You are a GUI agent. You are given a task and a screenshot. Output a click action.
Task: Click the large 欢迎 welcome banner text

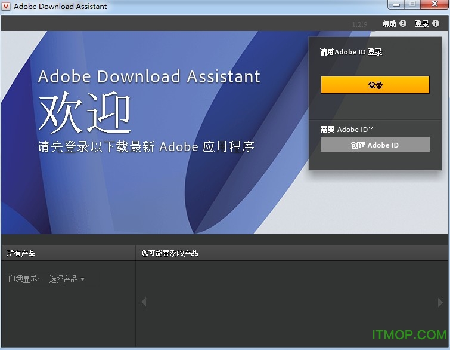click(x=85, y=113)
